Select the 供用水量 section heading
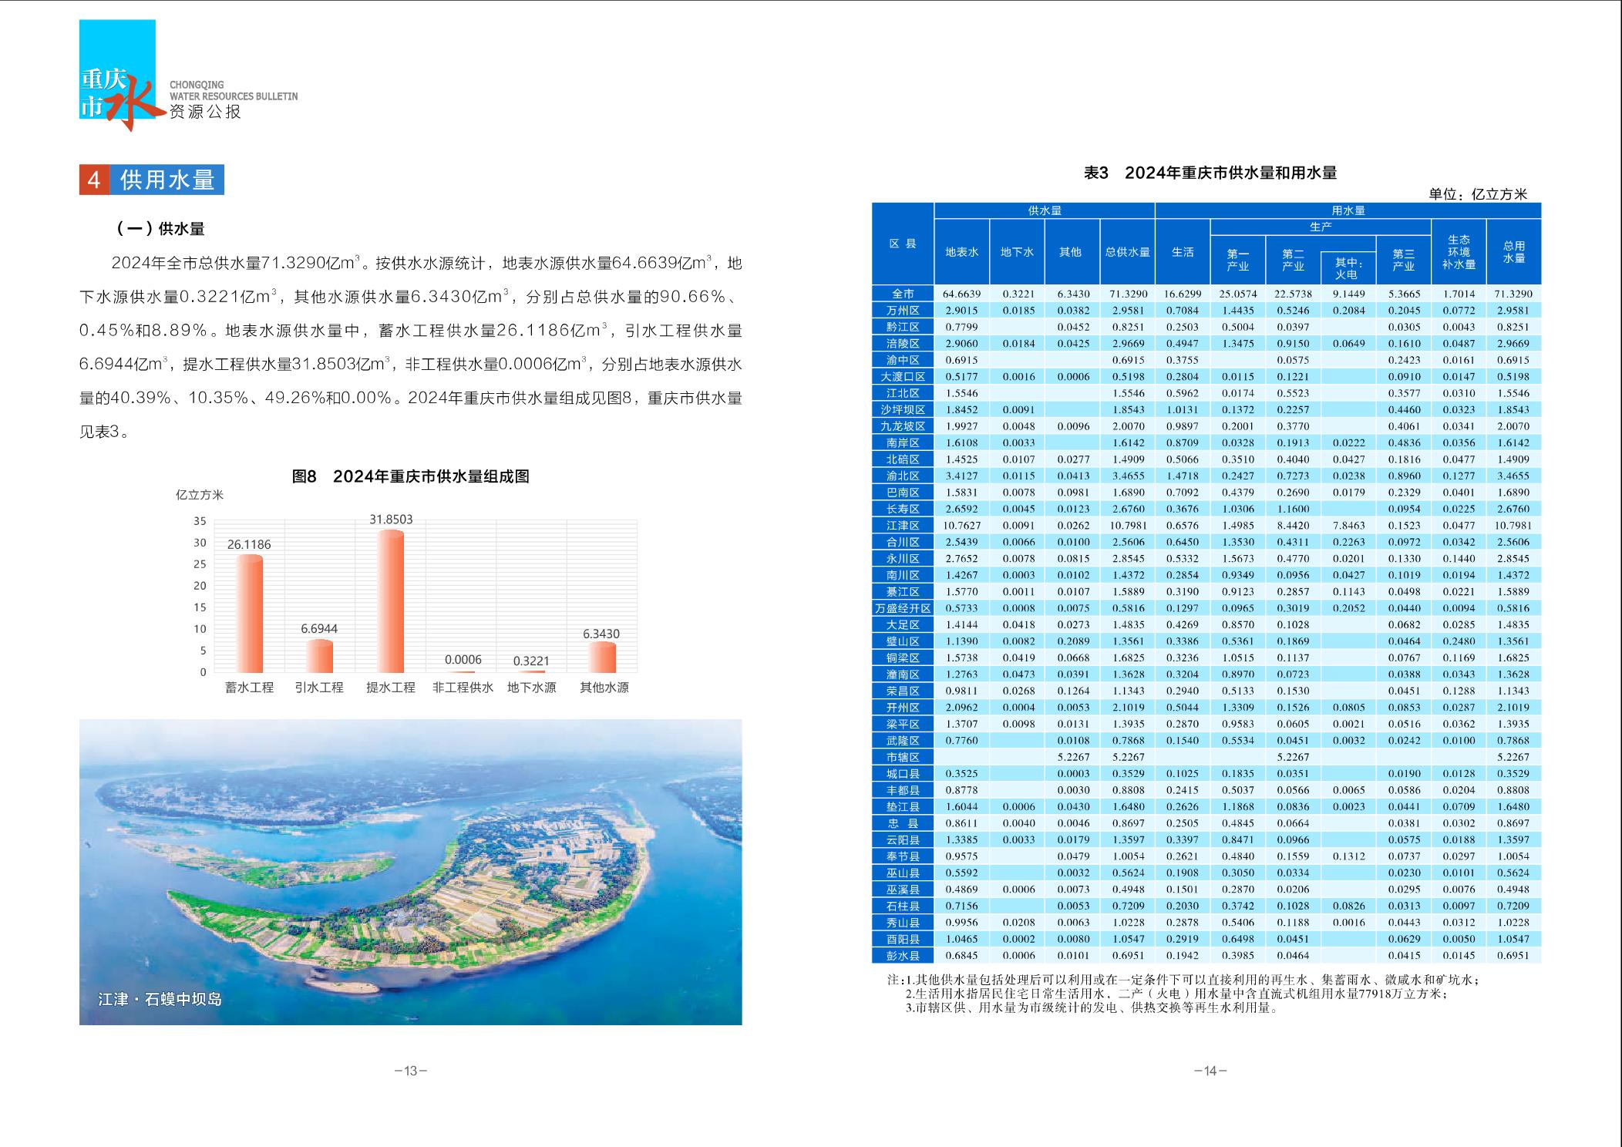Screen dimensions: 1622x1147 pos(167,180)
